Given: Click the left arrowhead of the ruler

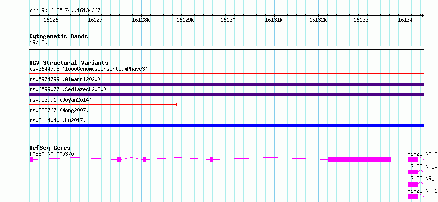Looking at the screenshot, I should pyautogui.click(x=31, y=16).
